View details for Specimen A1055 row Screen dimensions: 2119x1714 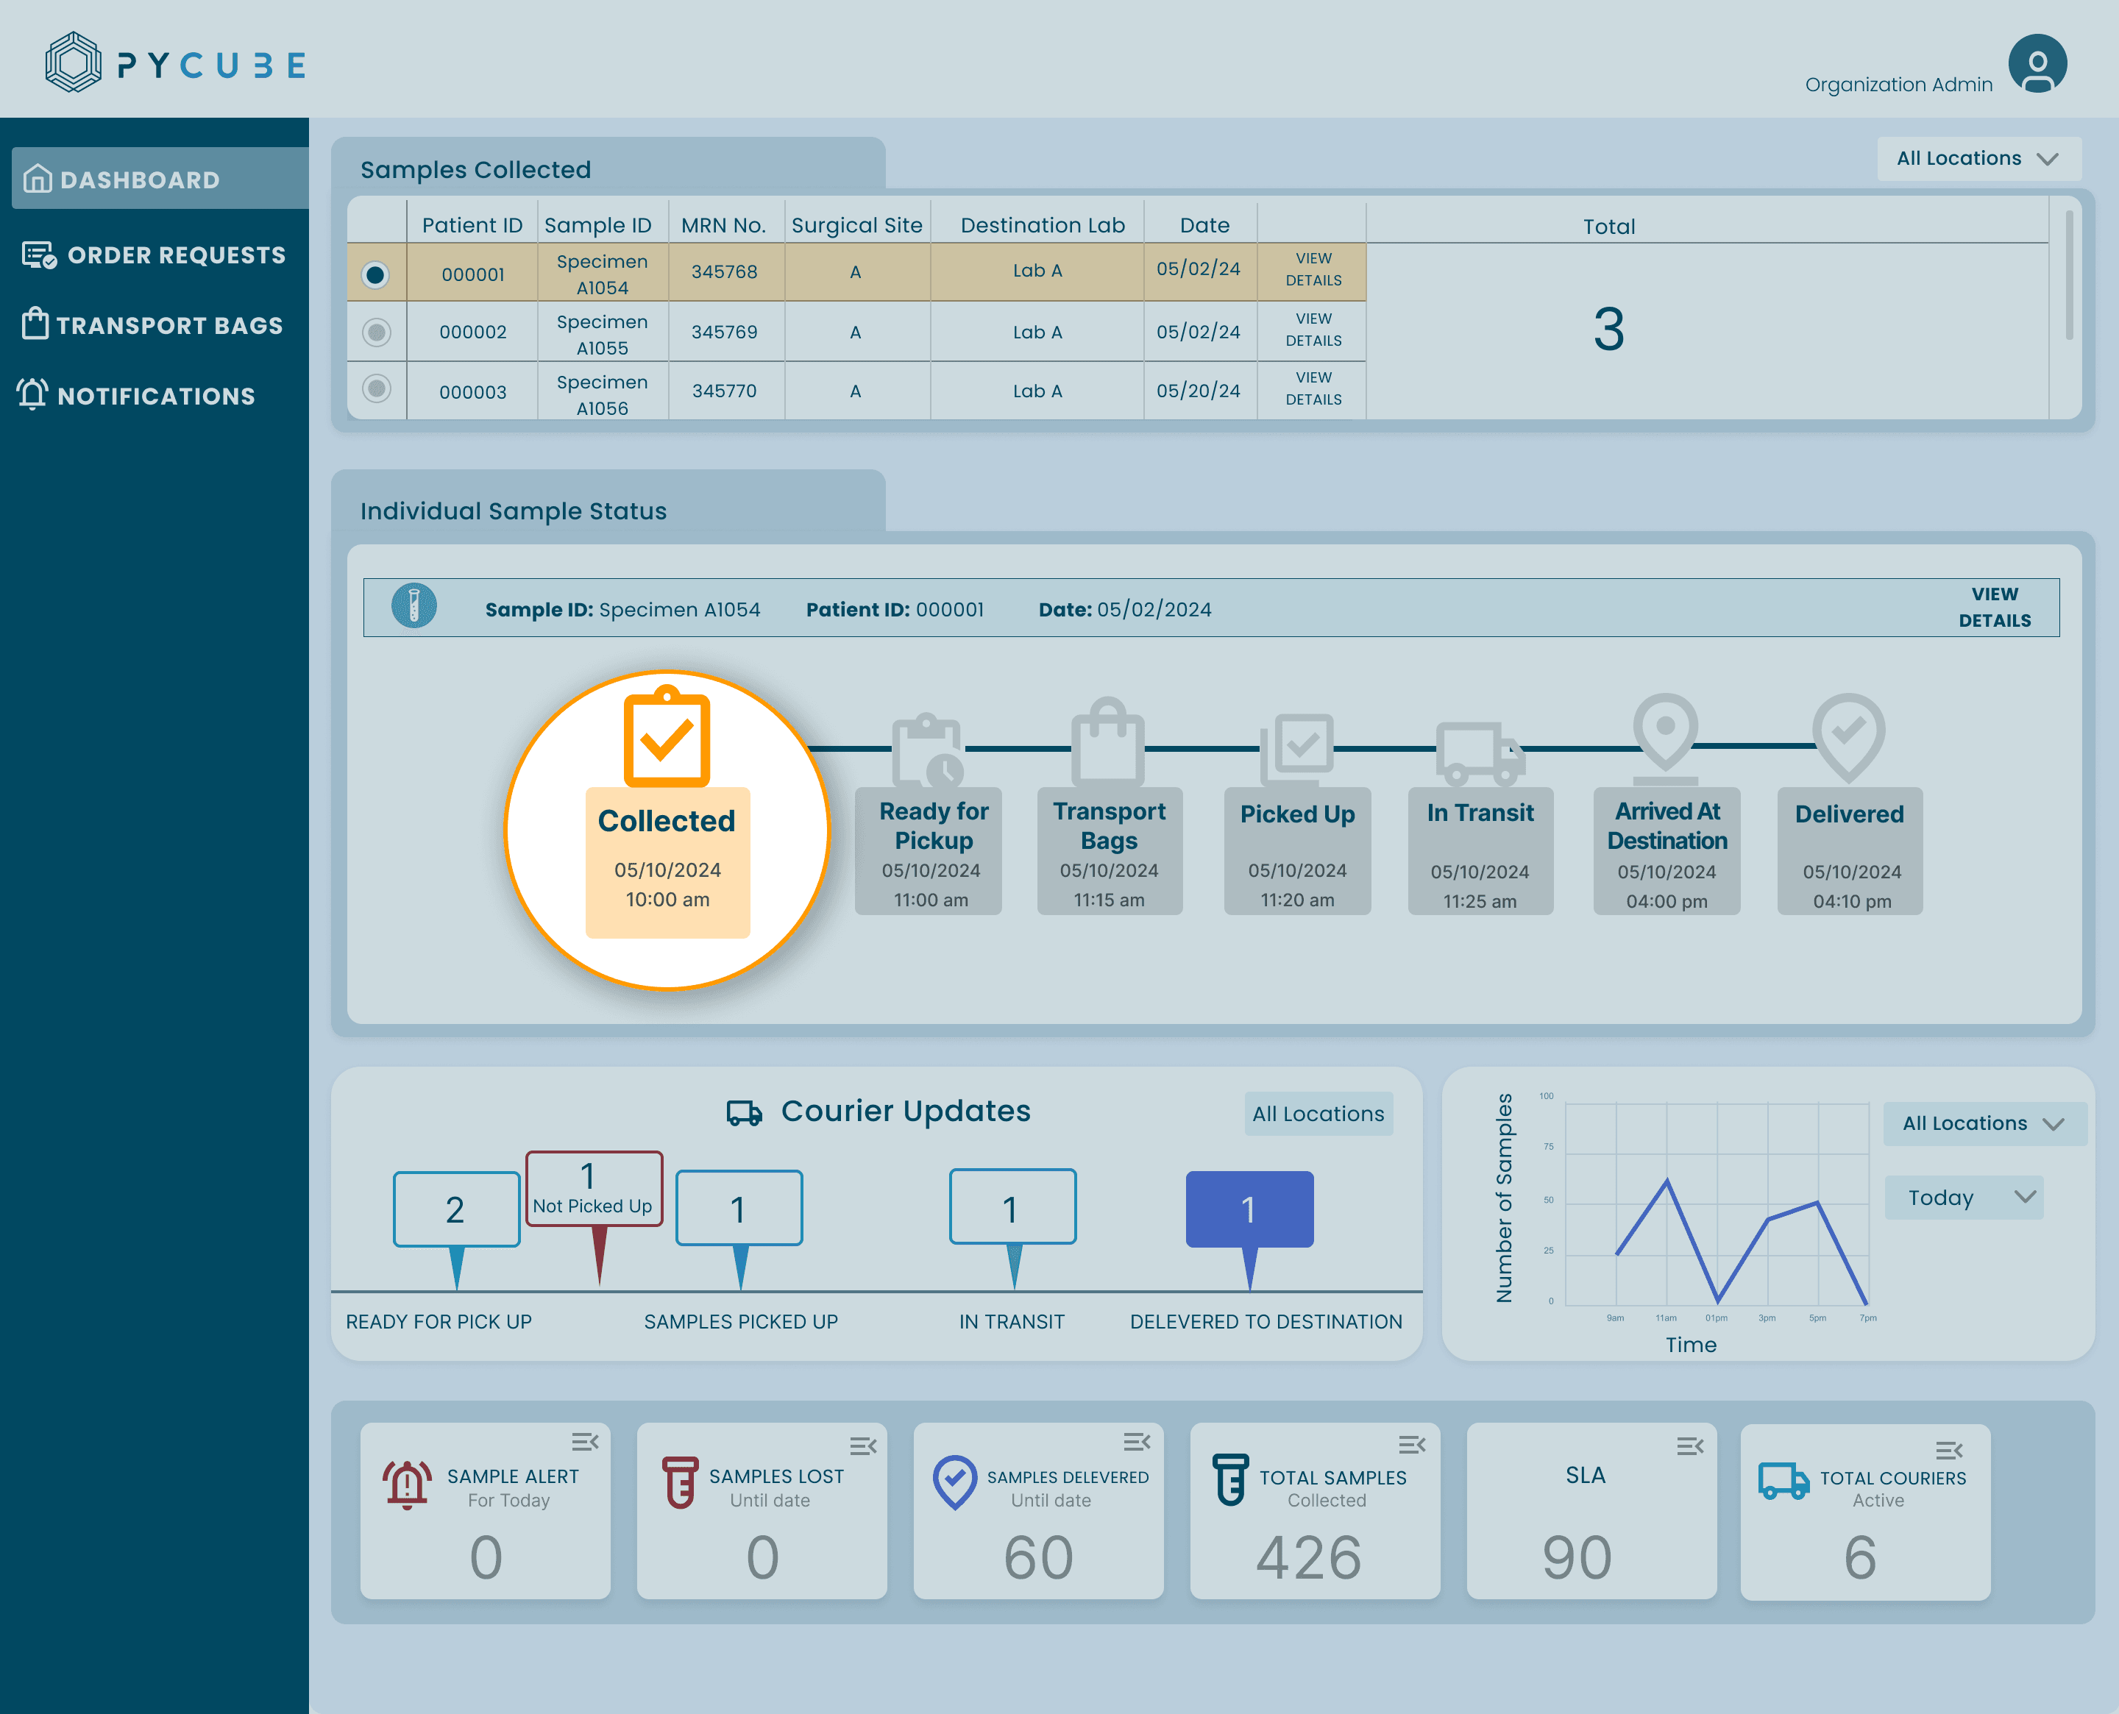pos(1313,329)
